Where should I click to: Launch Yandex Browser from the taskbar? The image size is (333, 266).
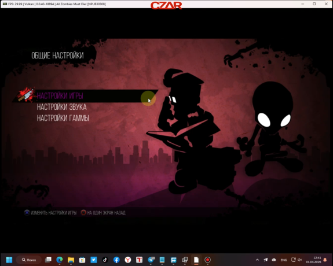[128, 260]
